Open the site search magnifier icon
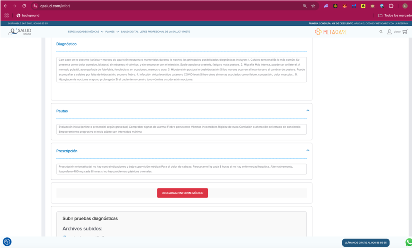Image resolution: width=412 pixels, height=248 pixels. [x=381, y=32]
